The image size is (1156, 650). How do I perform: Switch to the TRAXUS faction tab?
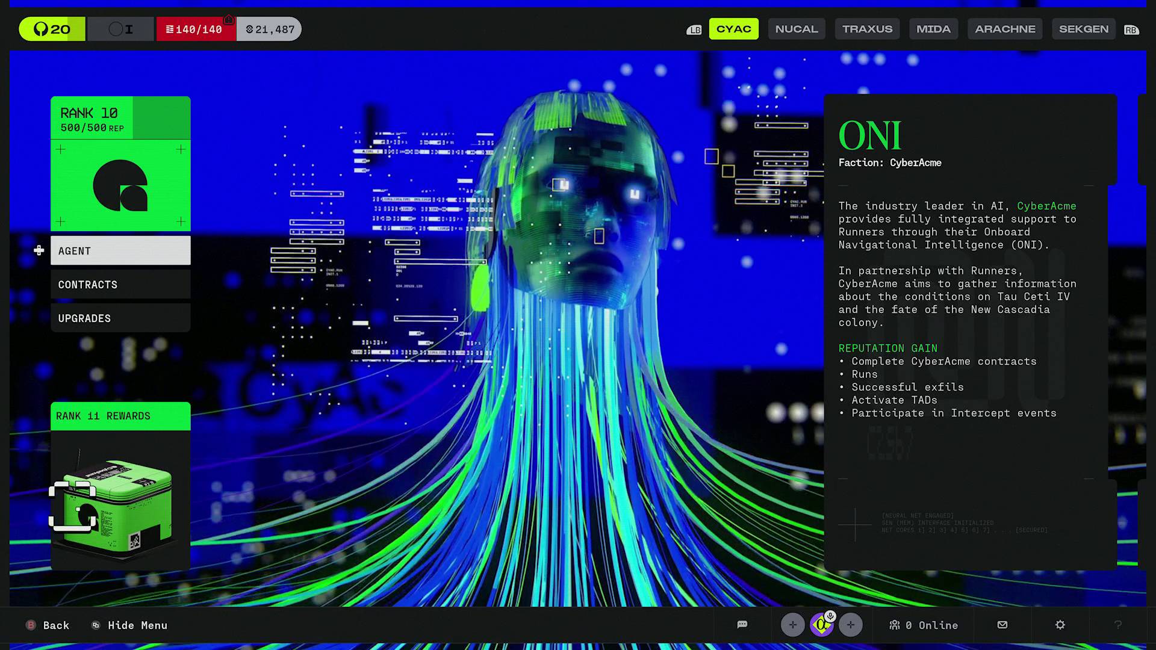tap(867, 28)
